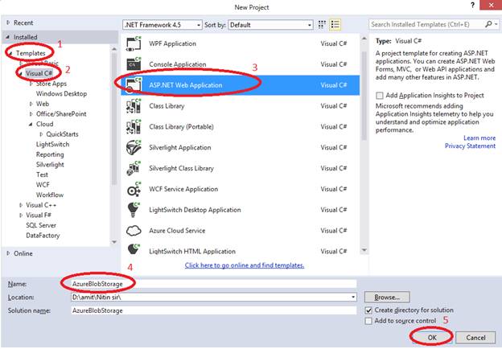Open the dialog help question mark
This screenshot has height=349, width=502.
(x=472, y=5)
